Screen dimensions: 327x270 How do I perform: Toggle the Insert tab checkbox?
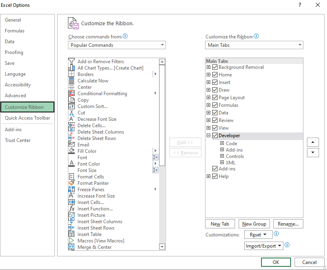coord(215,82)
